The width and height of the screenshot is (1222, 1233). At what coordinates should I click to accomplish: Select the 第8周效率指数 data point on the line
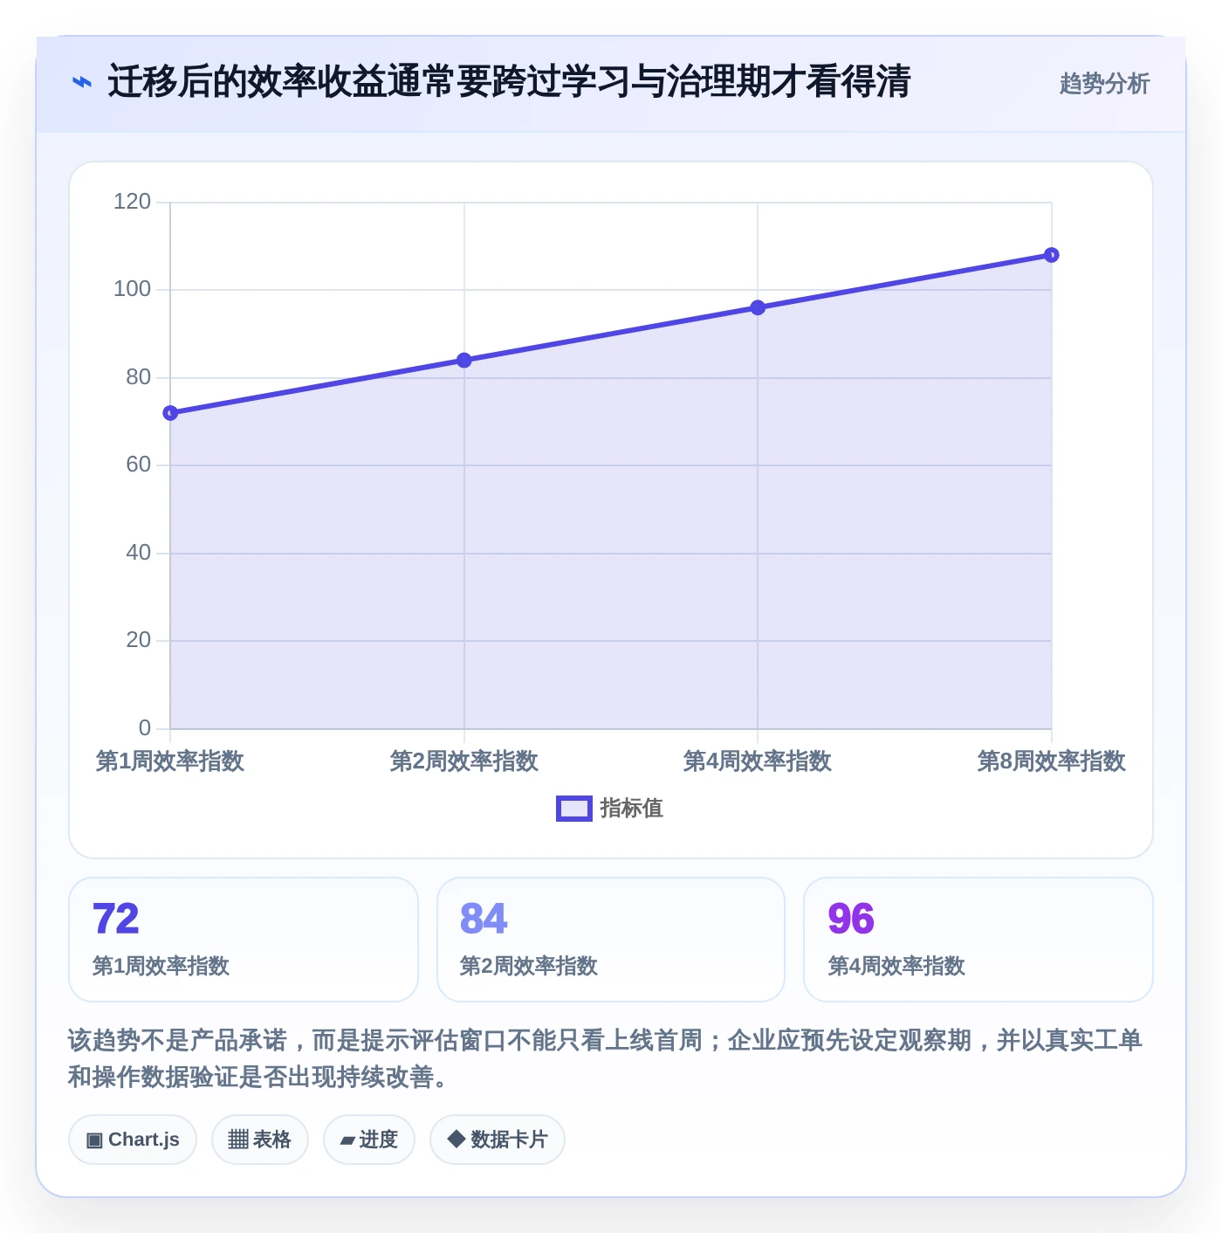click(1052, 255)
